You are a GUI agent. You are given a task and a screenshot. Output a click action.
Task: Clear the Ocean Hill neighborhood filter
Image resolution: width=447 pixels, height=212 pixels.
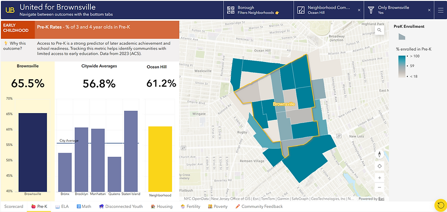359,10
